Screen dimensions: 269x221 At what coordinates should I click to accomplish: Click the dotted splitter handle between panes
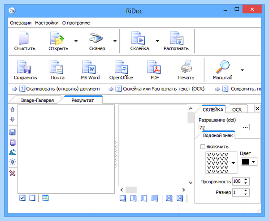[x=116, y=154]
